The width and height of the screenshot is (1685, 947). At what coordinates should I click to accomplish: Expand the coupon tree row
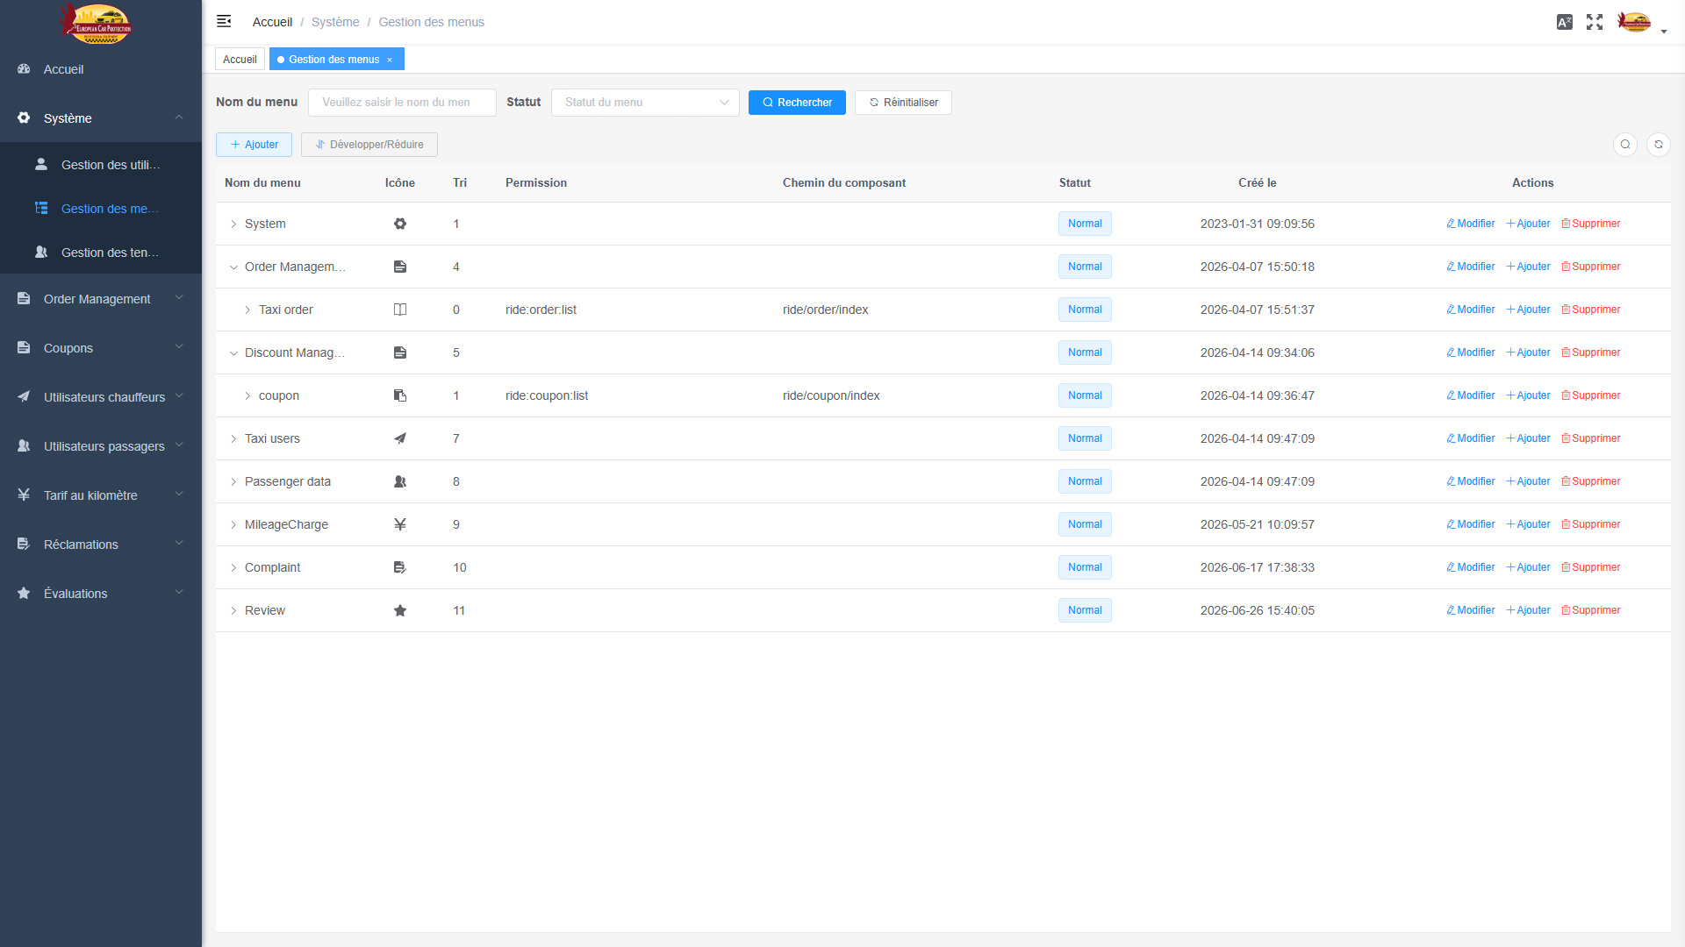tap(247, 395)
